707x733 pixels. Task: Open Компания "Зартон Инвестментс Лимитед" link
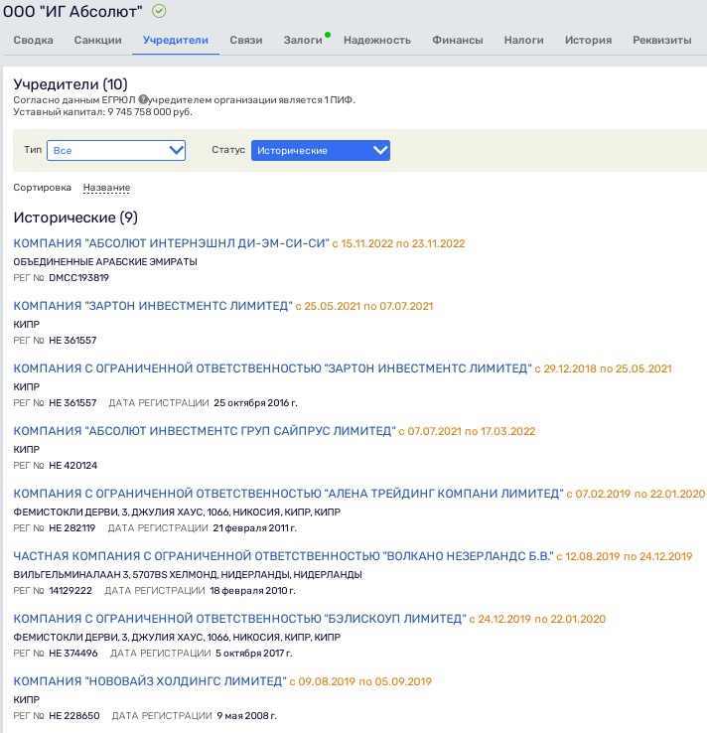point(153,306)
